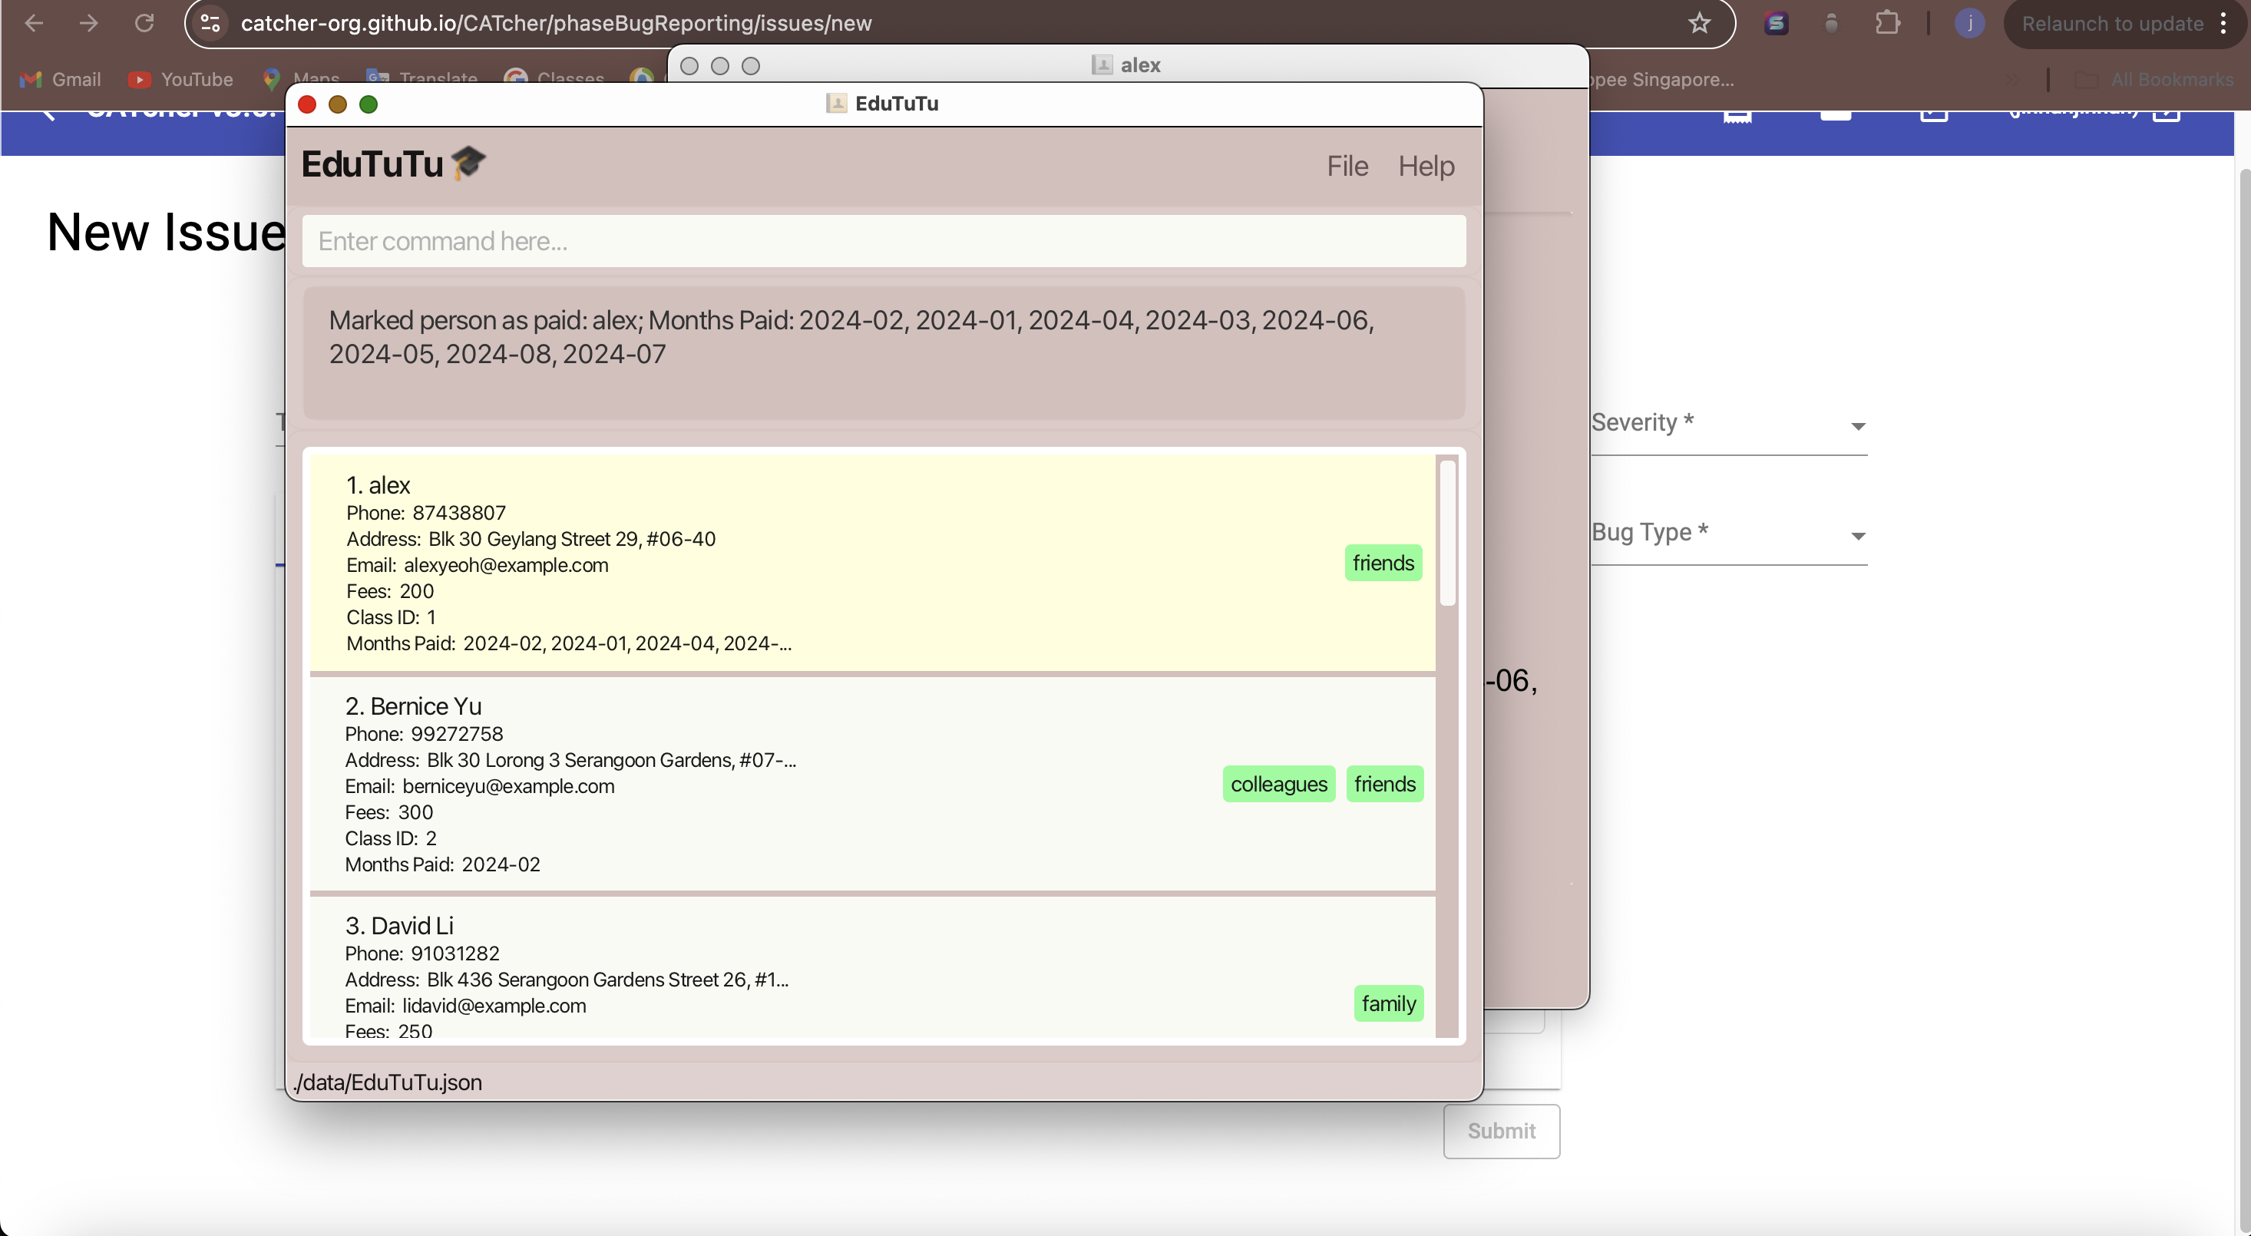Image resolution: width=2251 pixels, height=1236 pixels.
Task: Click the Enter command here input
Action: (x=883, y=241)
